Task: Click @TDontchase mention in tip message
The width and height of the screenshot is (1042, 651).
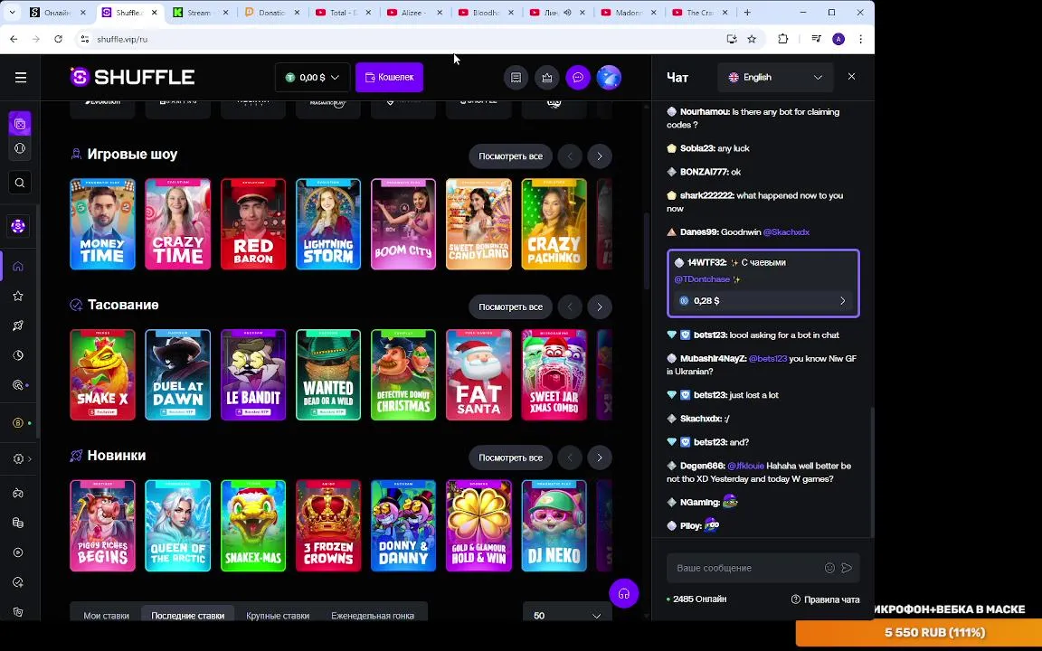Action: tap(702, 279)
